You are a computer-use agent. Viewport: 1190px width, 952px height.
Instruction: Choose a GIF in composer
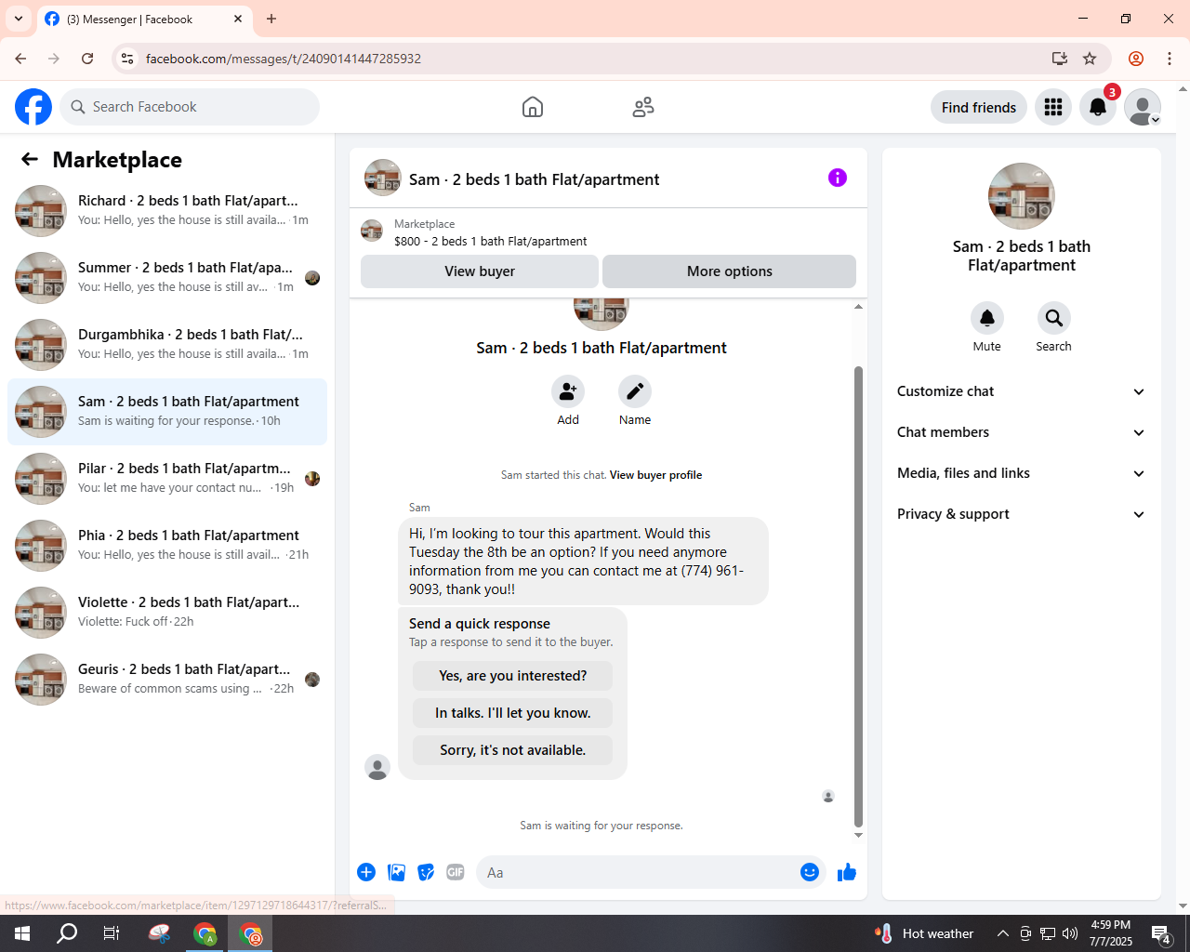pos(456,872)
